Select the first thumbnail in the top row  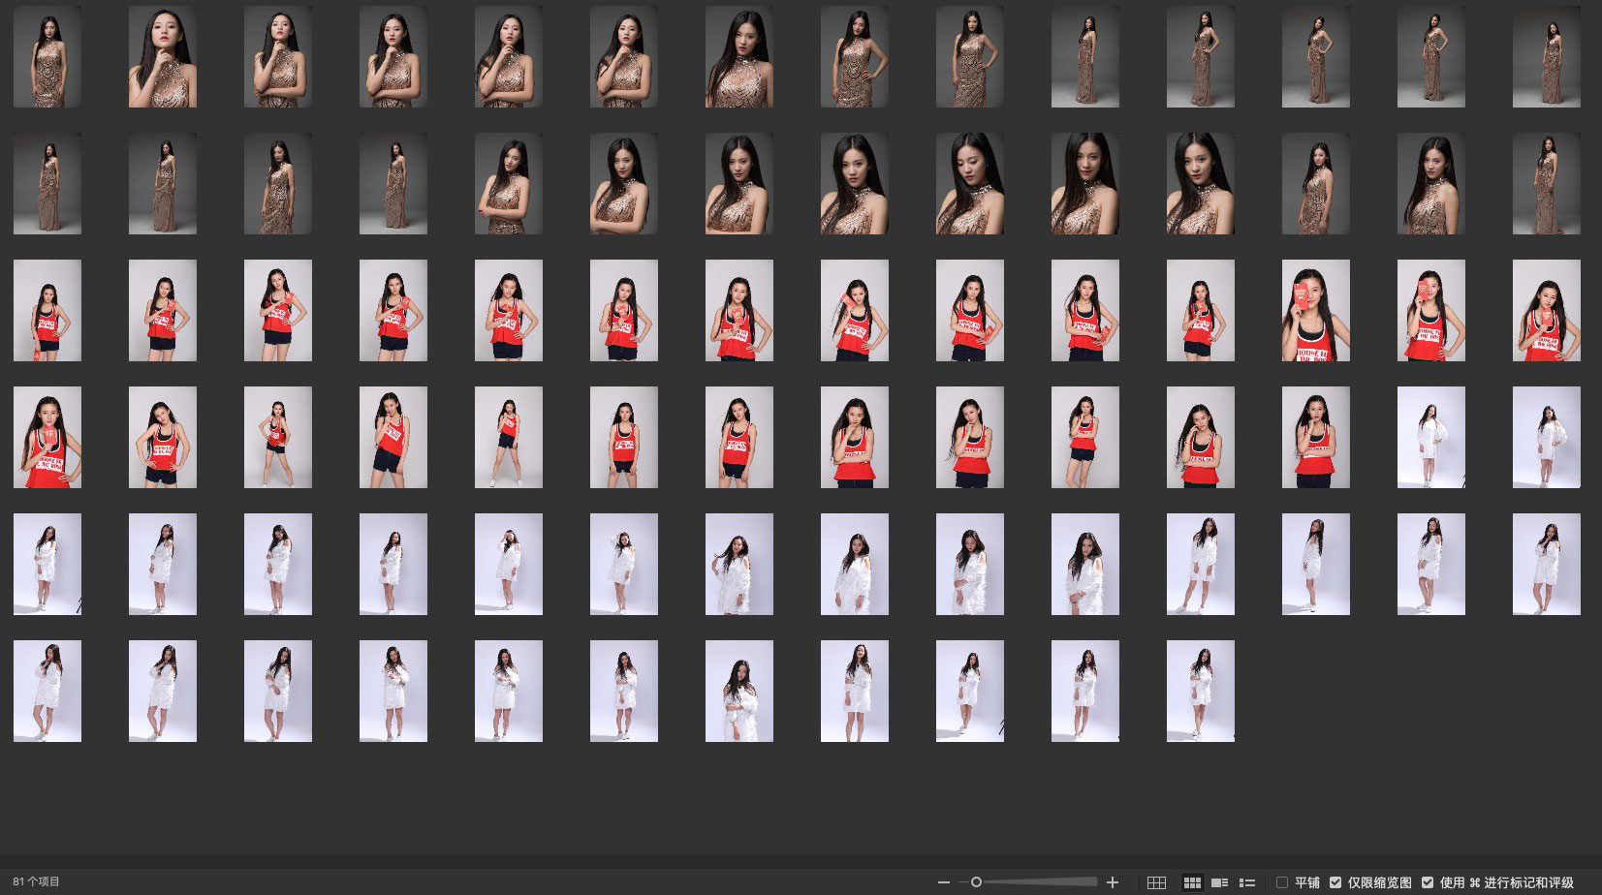coord(47,56)
